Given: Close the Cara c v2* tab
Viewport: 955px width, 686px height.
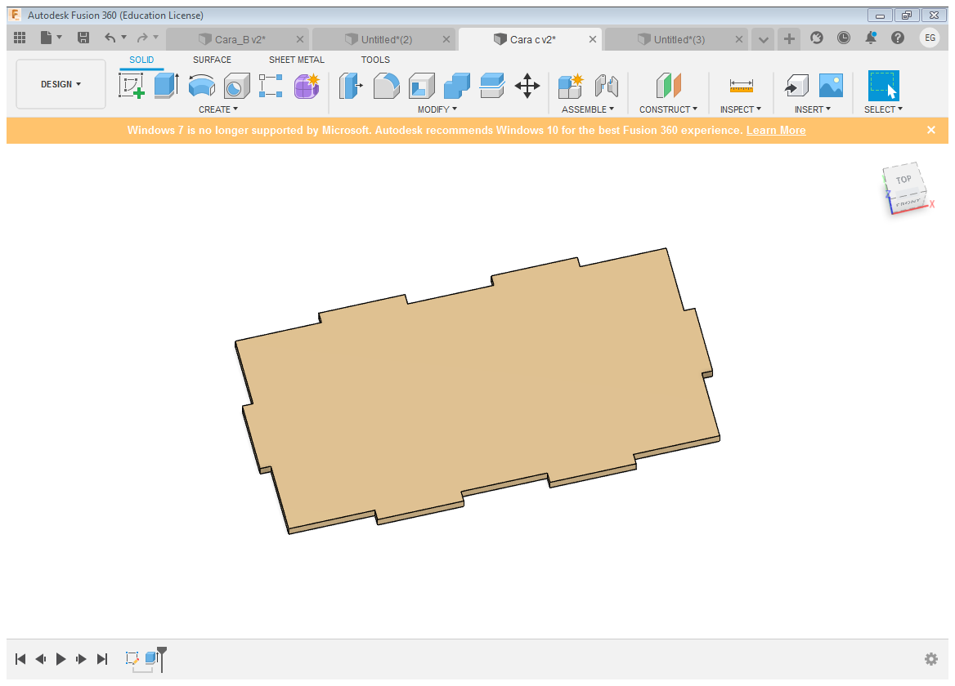Looking at the screenshot, I should 592,39.
